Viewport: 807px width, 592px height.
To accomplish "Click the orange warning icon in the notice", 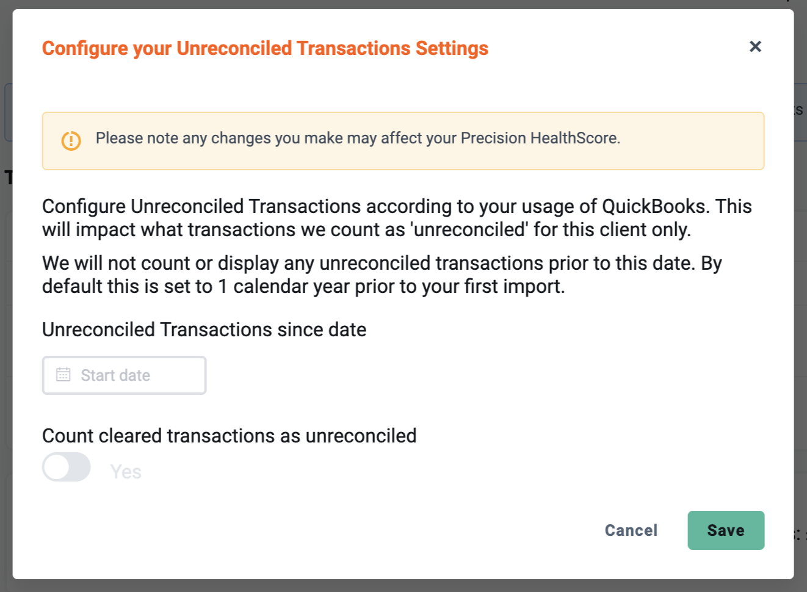I will [71, 141].
